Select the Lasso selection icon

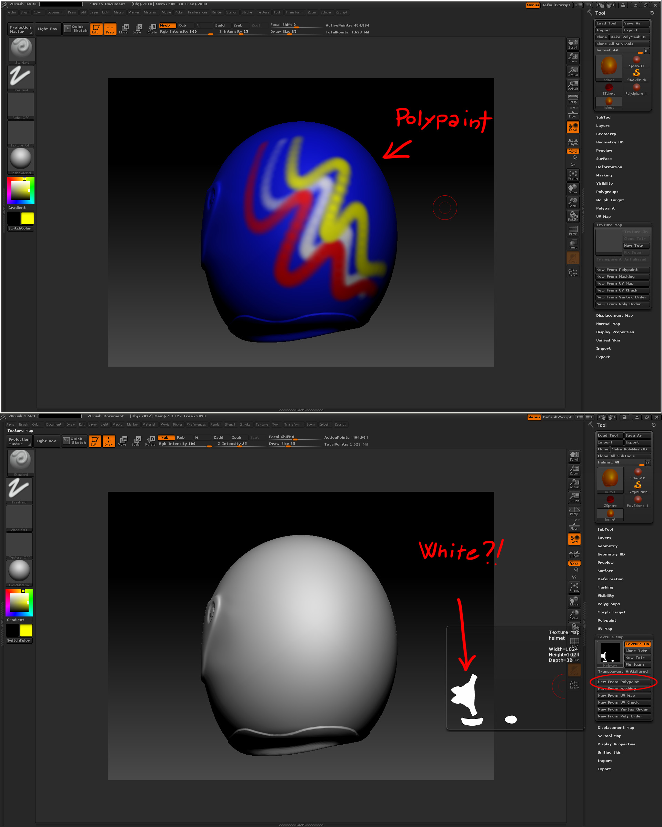click(573, 272)
